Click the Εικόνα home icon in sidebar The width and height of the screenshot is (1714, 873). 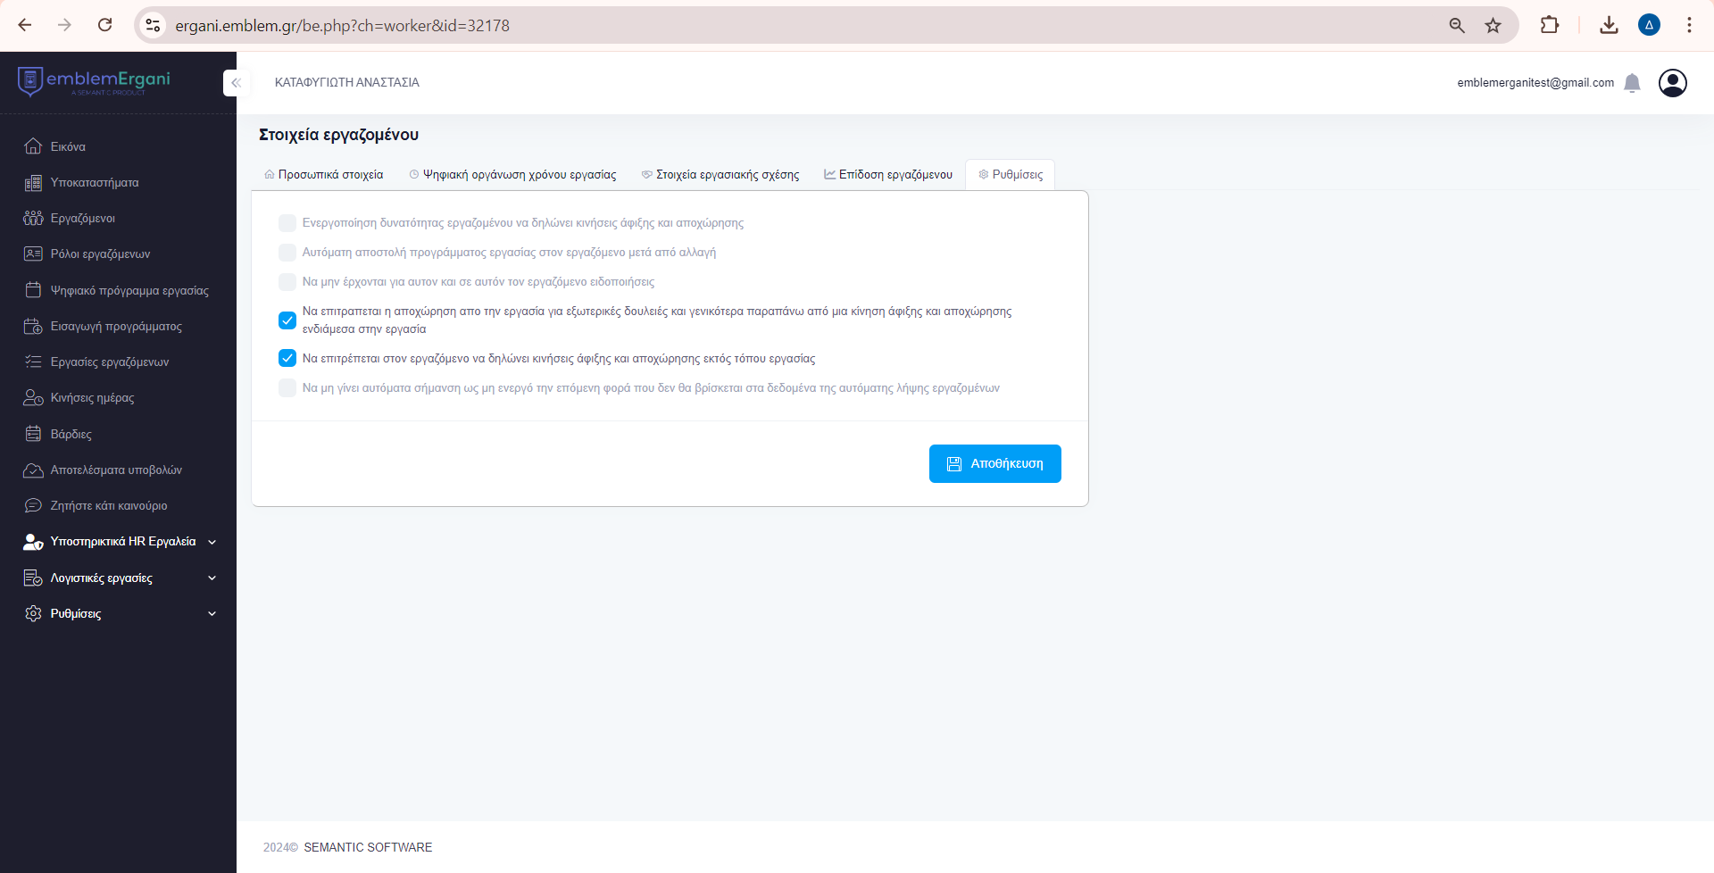pos(33,146)
